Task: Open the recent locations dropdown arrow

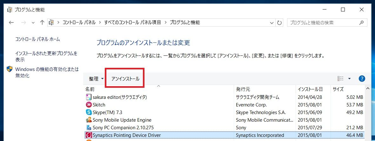Action: 33,23
